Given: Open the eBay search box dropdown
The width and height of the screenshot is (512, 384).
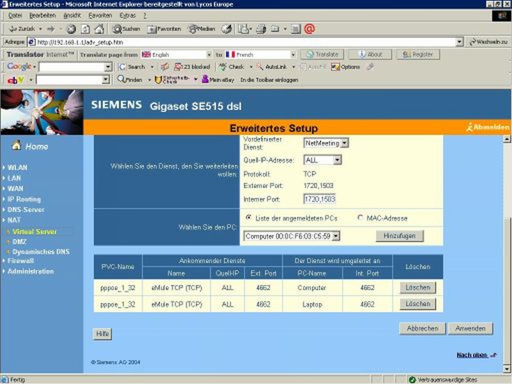Looking at the screenshot, I should click(105, 79).
